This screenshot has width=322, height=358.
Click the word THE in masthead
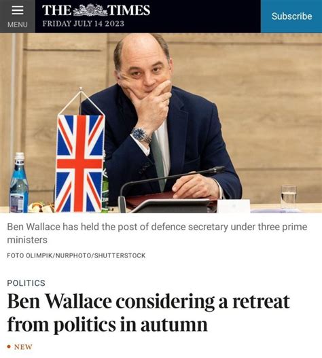tap(56, 10)
